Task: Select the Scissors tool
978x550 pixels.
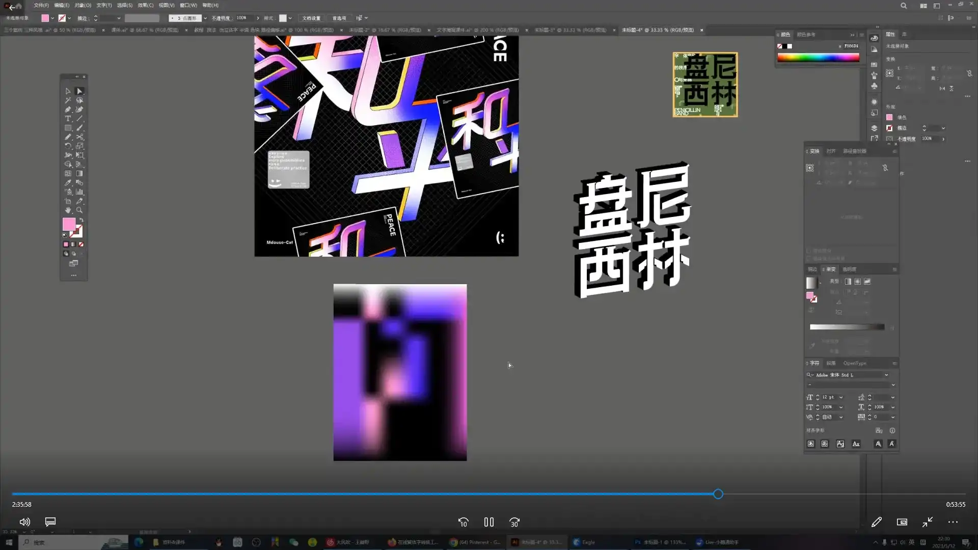Action: point(79,137)
